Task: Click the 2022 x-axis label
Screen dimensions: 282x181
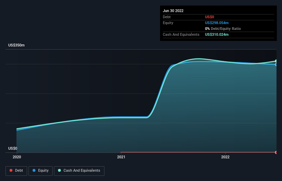Action: [225, 157]
